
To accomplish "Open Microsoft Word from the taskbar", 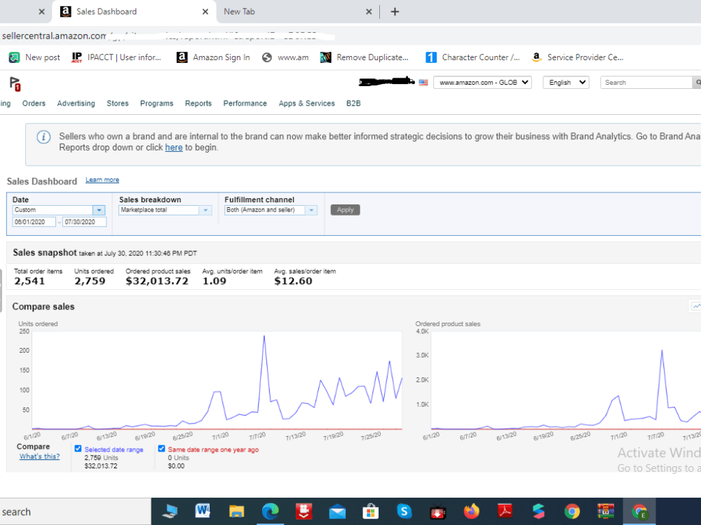I will [203, 511].
